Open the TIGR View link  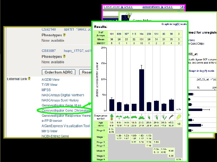coord(49,85)
